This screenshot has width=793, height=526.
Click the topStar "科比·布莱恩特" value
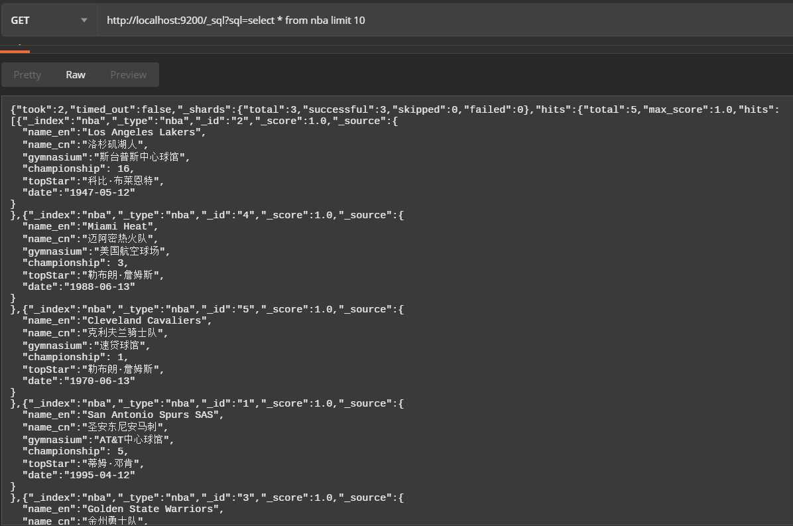pyautogui.click(x=121, y=180)
